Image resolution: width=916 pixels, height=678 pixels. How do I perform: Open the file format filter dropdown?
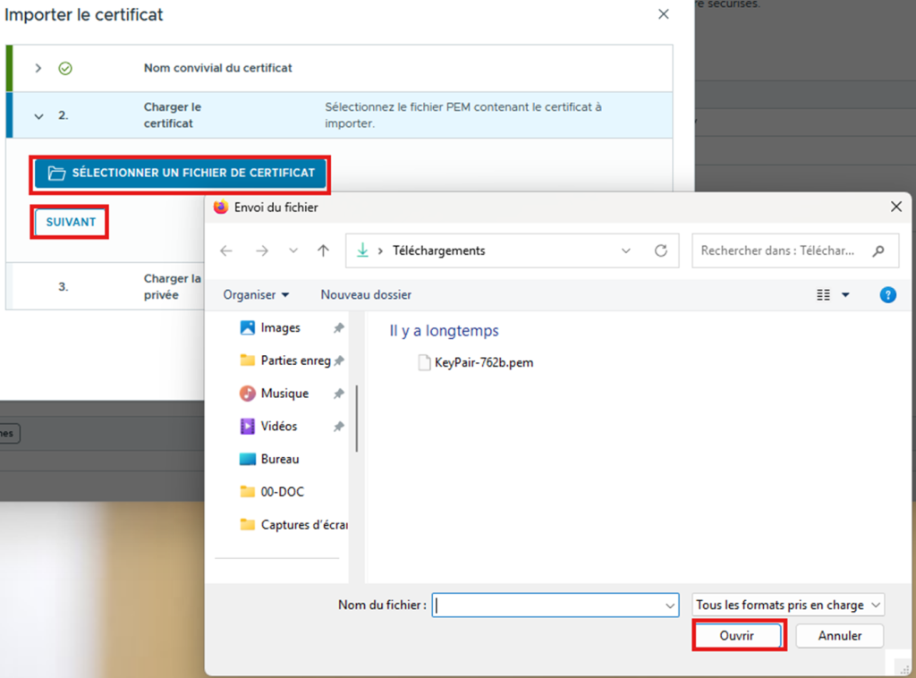(x=788, y=606)
